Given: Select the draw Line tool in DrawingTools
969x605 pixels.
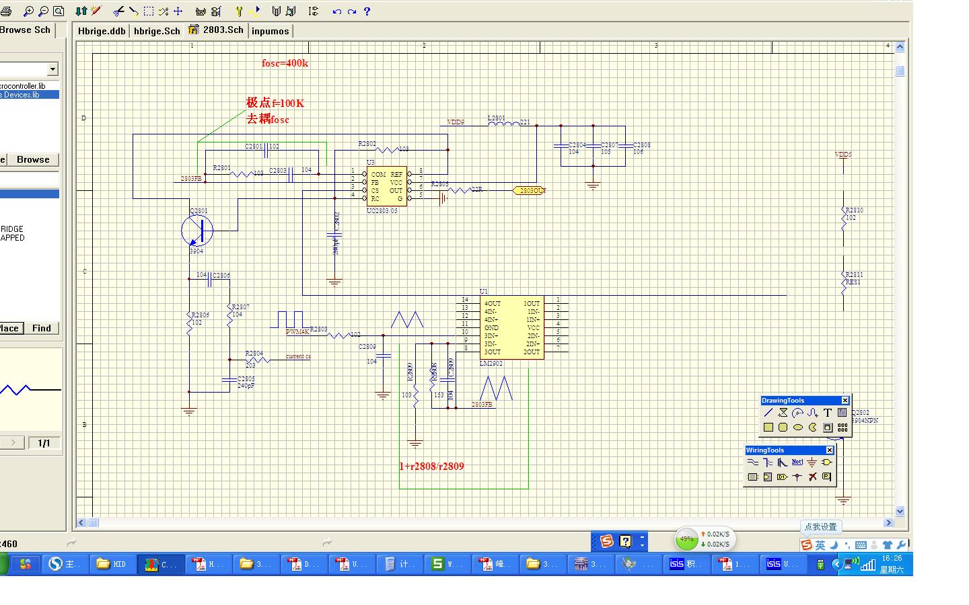Looking at the screenshot, I should point(768,413).
